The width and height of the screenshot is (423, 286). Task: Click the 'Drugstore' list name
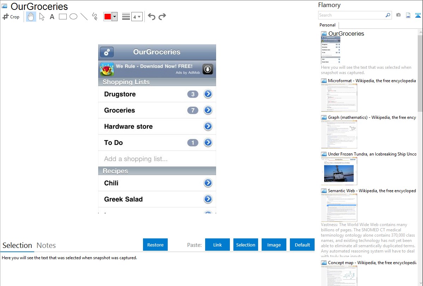pyautogui.click(x=120, y=94)
